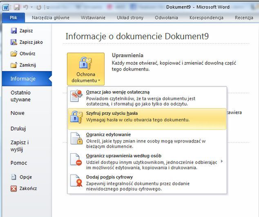The width and height of the screenshot is (259, 217).
Task: Click the Opcje settings icon
Action: (14, 177)
